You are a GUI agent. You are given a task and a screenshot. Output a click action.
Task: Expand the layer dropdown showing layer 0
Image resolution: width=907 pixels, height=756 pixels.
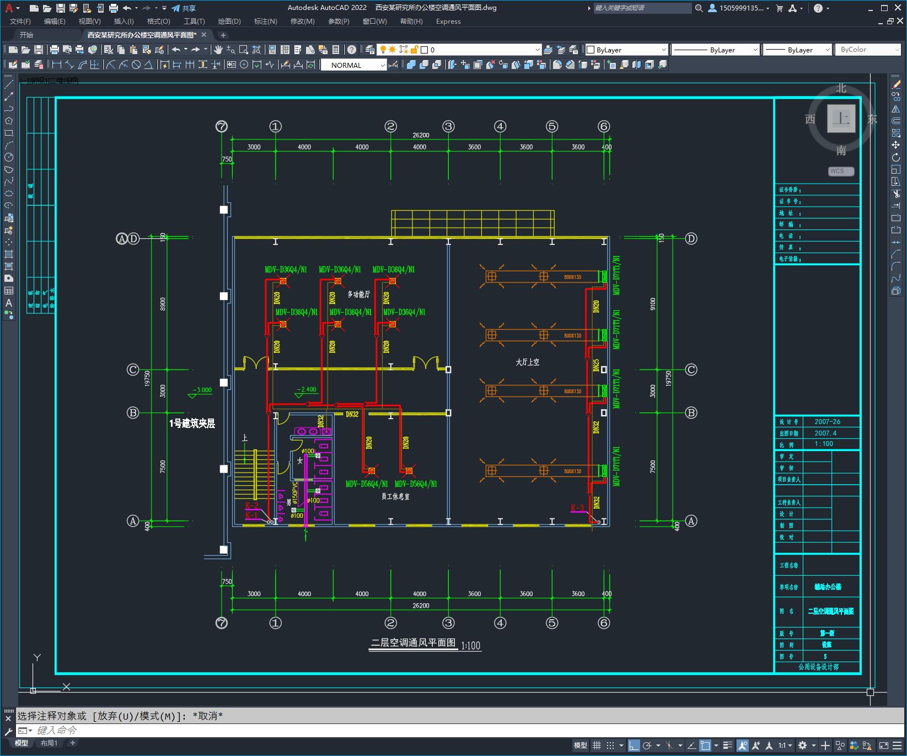[x=538, y=50]
